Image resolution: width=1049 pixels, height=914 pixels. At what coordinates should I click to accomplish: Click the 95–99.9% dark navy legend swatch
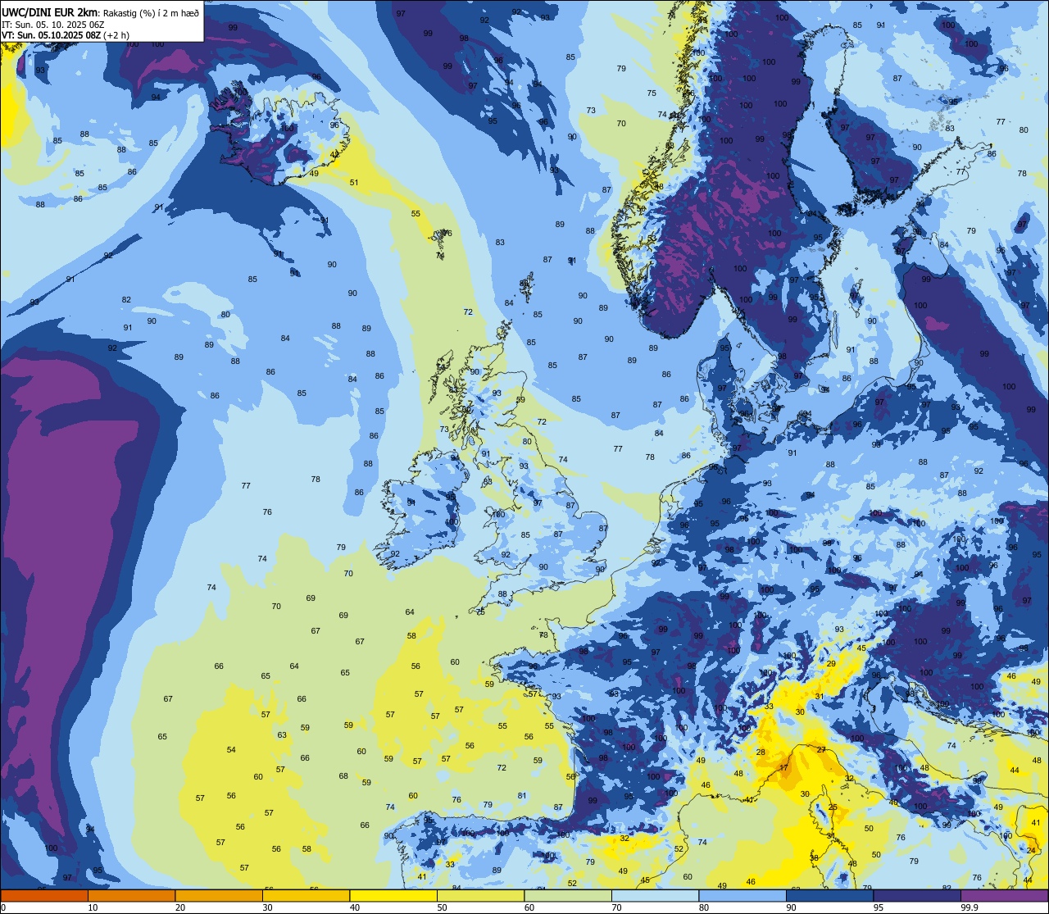[917, 895]
